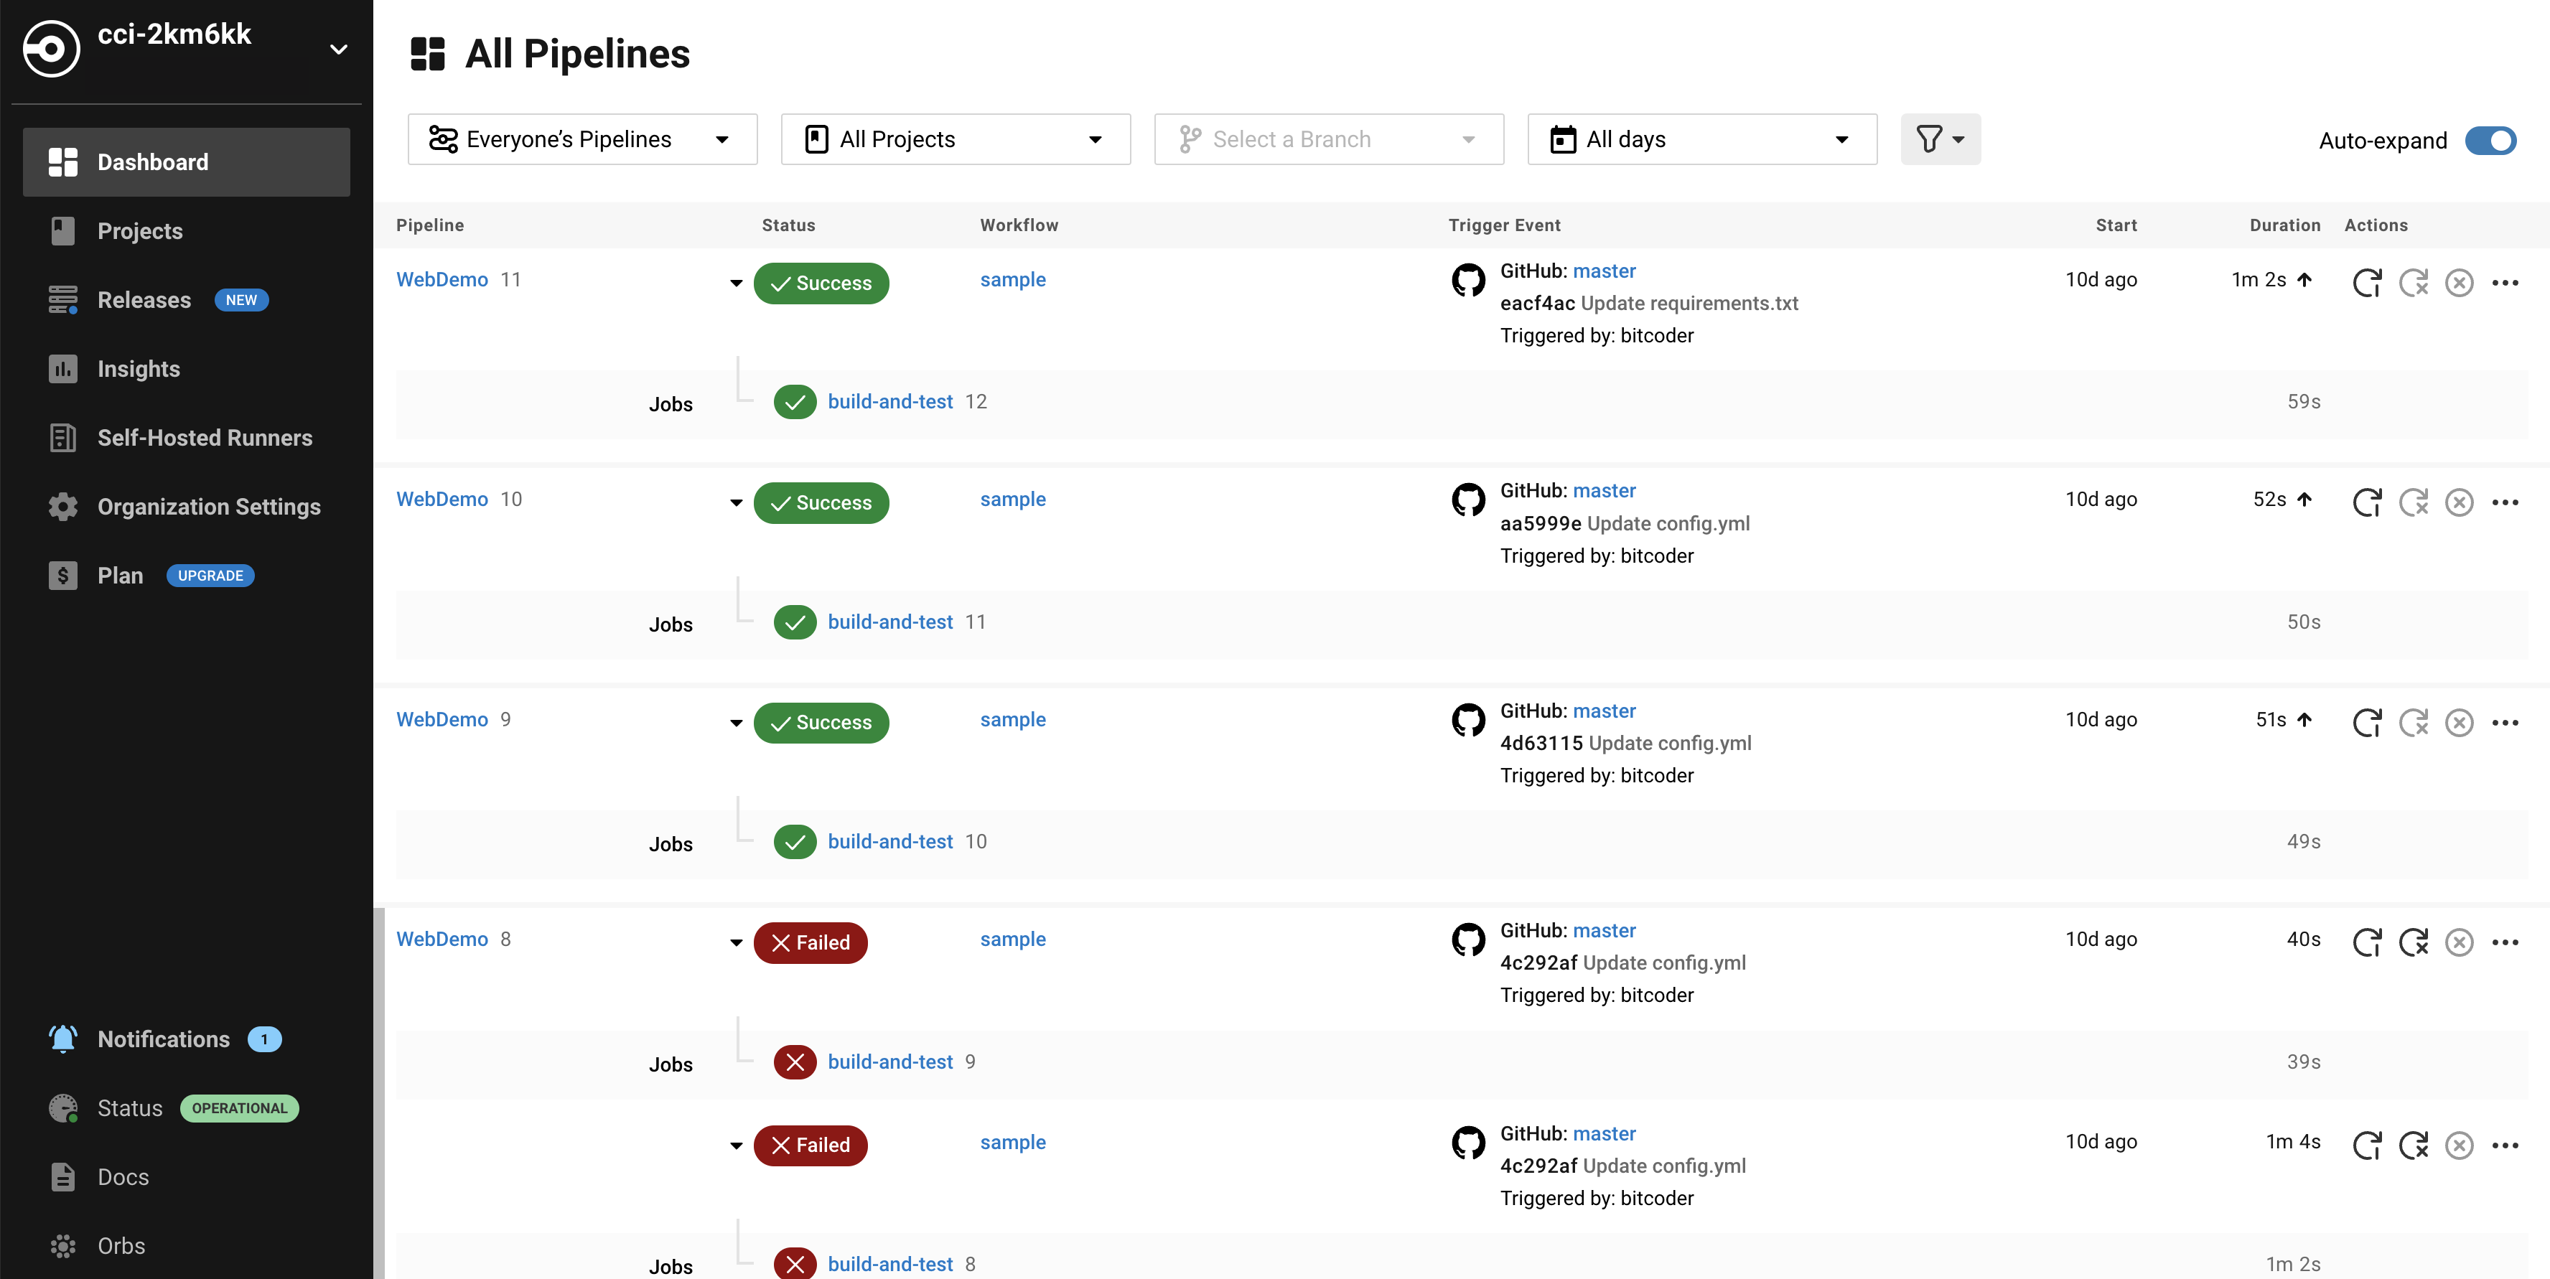Viewport: 2550px width, 1279px height.
Task: Open more actions for WebDemo 11
Action: click(2505, 283)
